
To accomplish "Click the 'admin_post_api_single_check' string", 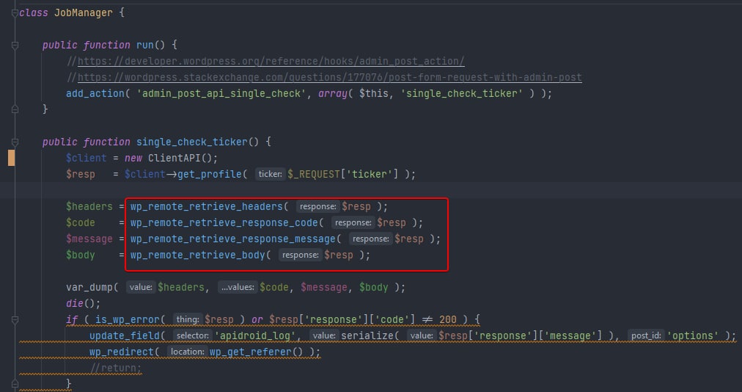I will 221,93.
